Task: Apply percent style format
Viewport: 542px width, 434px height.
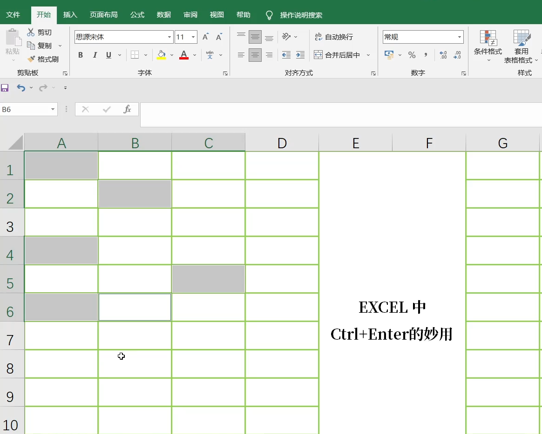Action: pos(412,55)
